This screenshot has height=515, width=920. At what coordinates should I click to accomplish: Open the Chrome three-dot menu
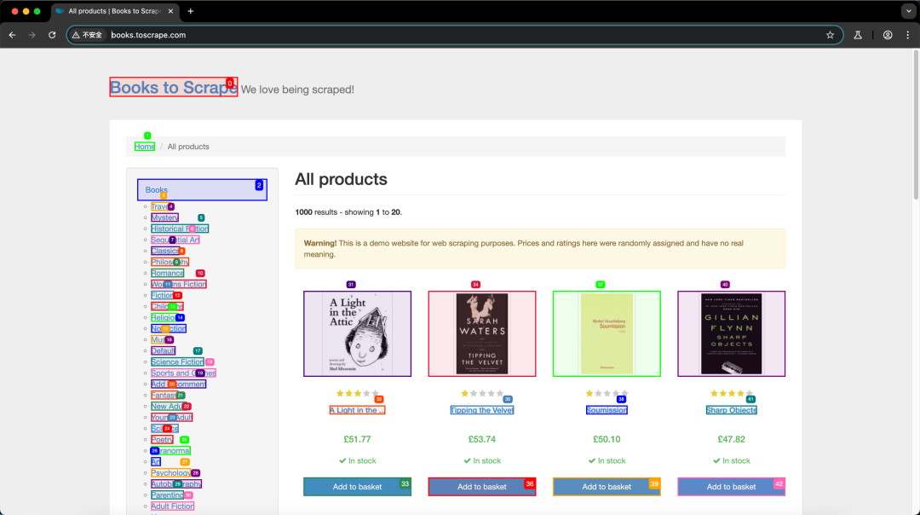[x=908, y=35]
